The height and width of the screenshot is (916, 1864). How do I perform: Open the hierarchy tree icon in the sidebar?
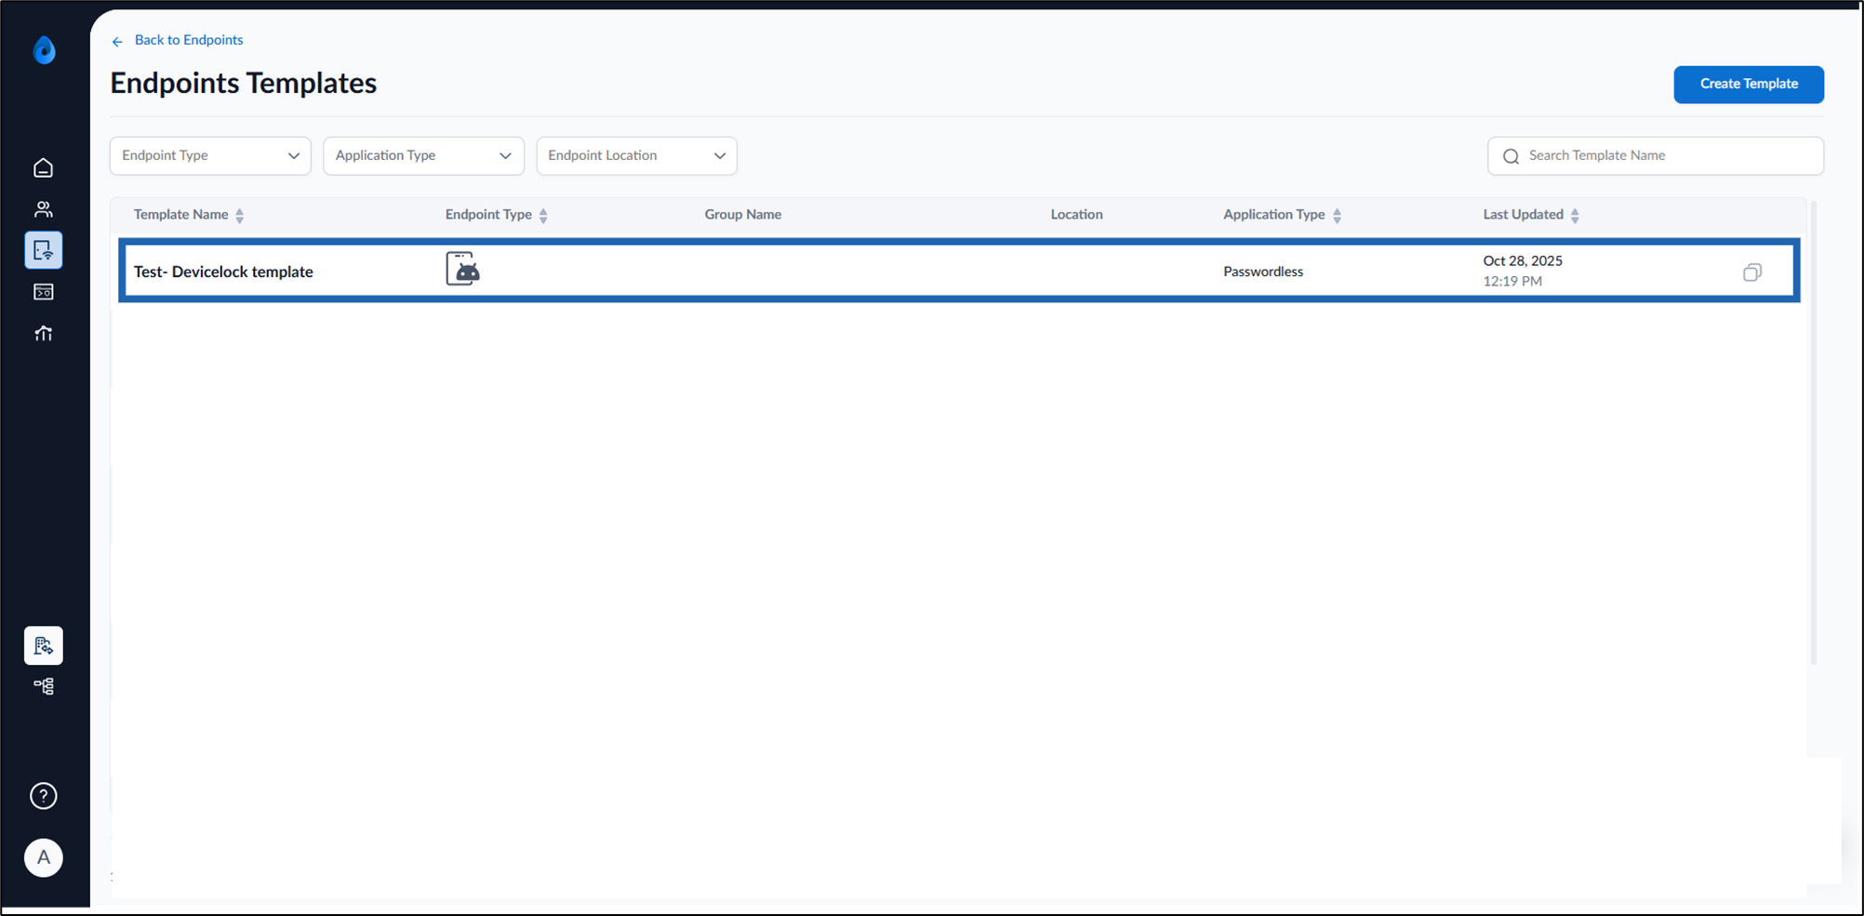44,686
